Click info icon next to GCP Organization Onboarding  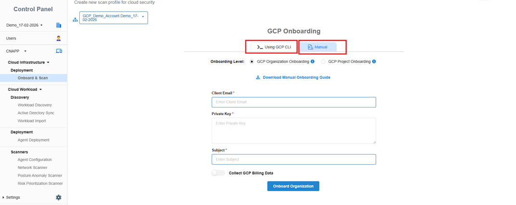(x=313, y=61)
